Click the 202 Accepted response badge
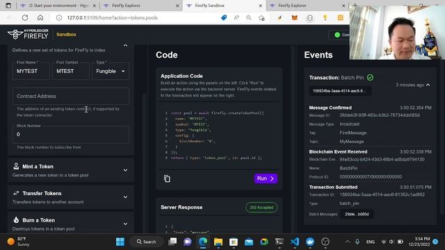 coord(261,207)
